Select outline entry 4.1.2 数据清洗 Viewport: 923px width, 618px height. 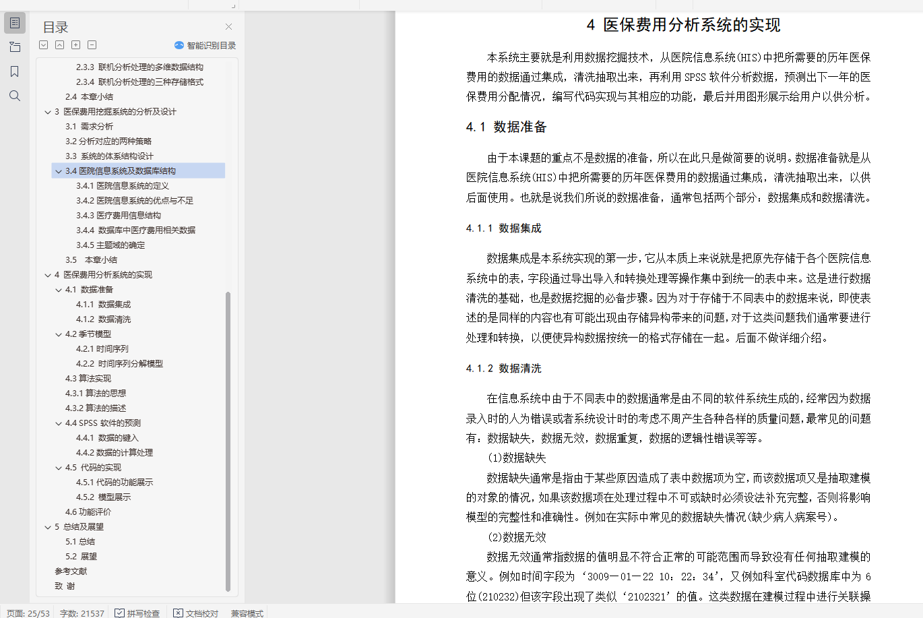(103, 319)
